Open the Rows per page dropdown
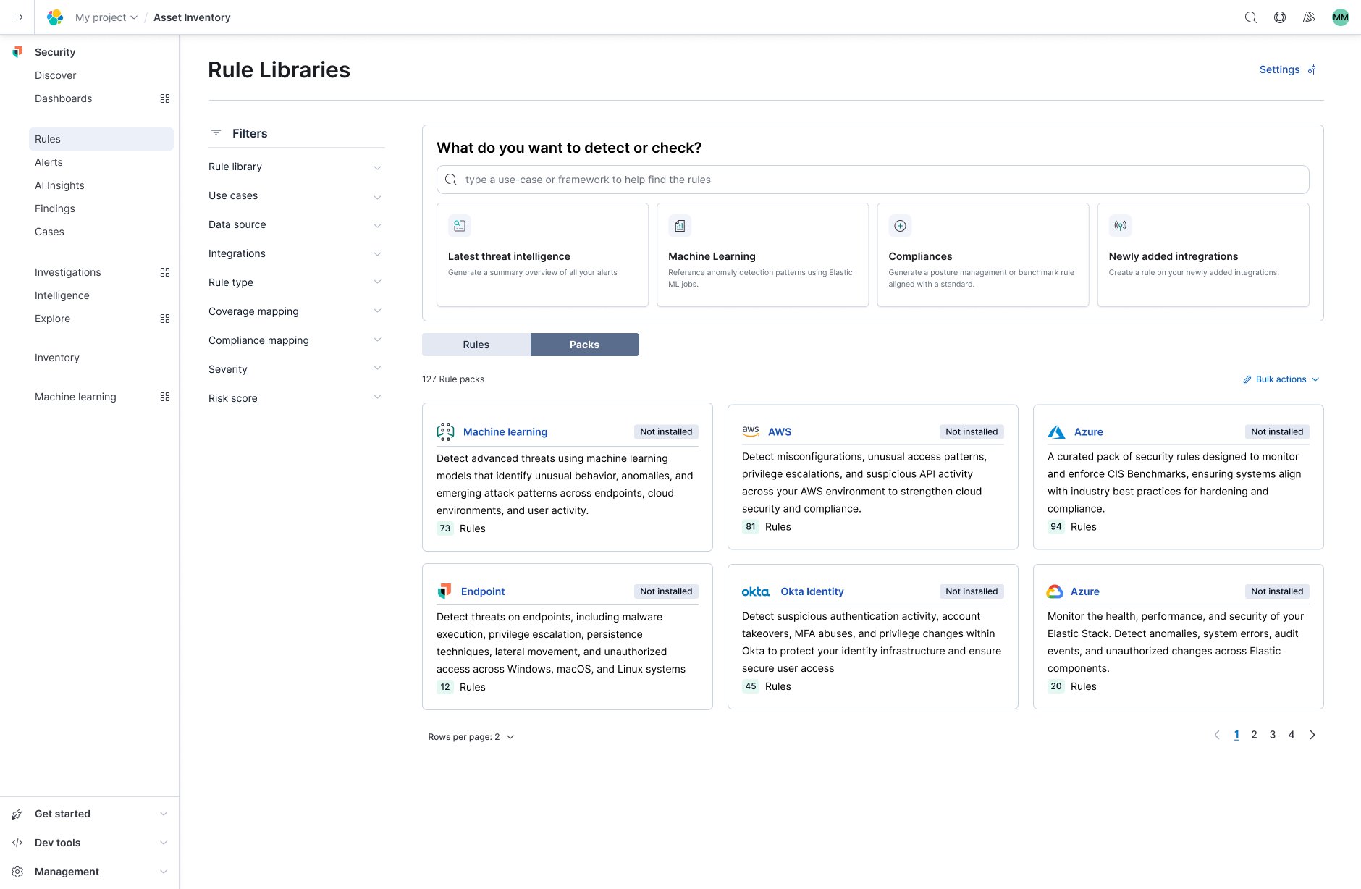 click(471, 737)
